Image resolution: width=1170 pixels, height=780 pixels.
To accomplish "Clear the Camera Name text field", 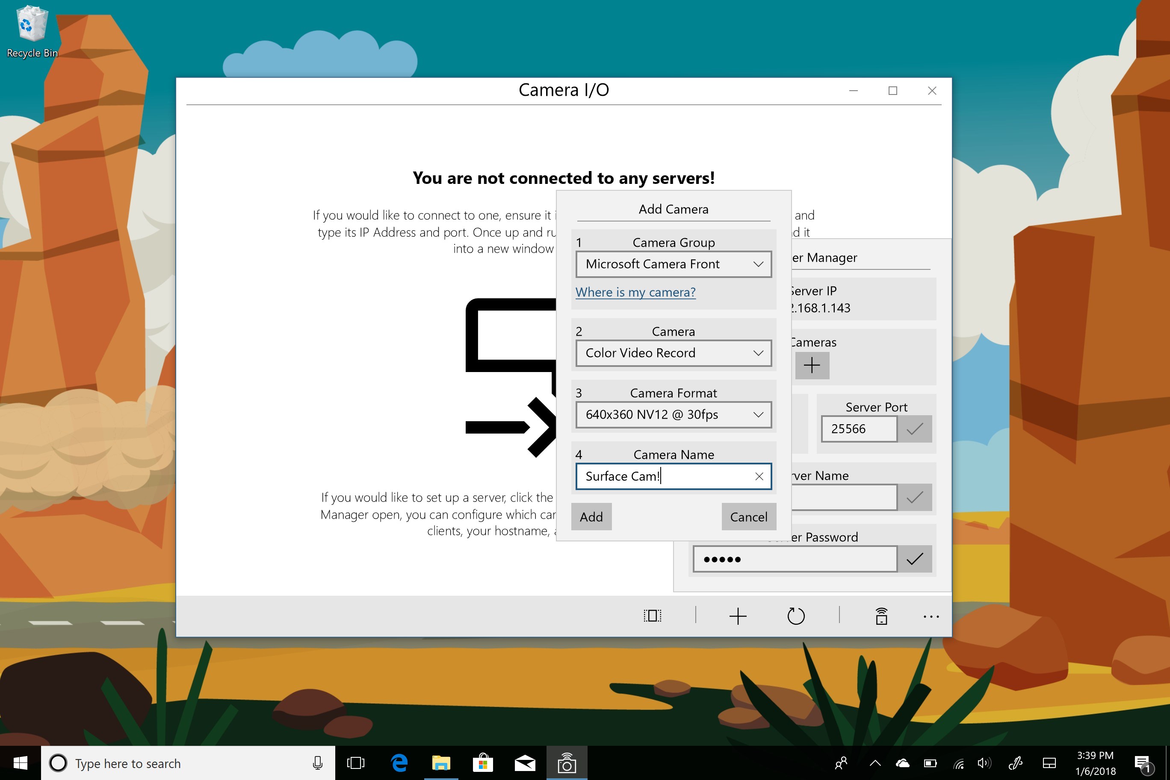I will tap(759, 476).
